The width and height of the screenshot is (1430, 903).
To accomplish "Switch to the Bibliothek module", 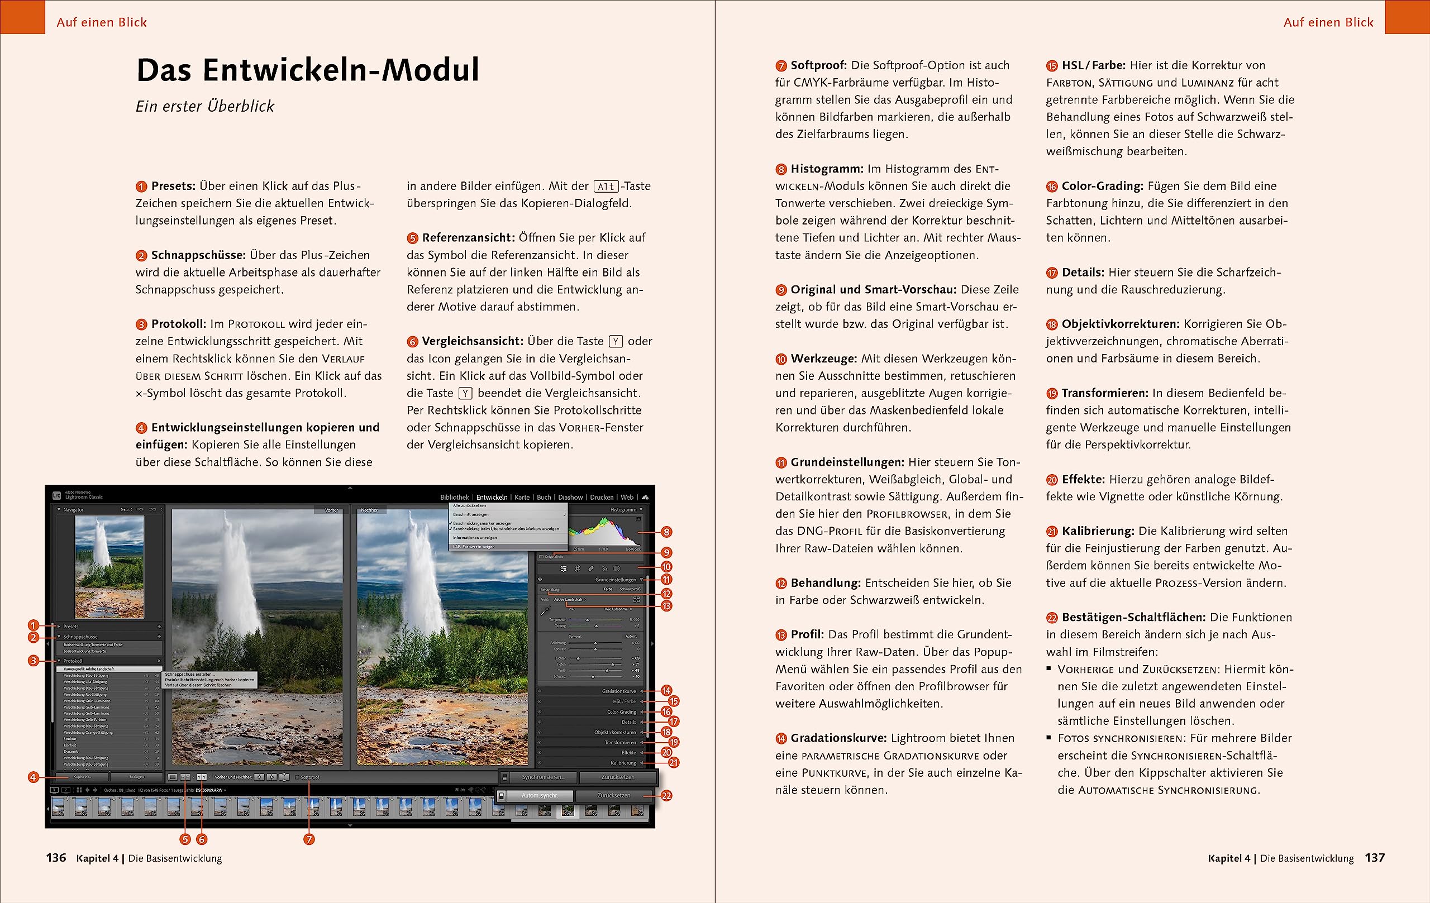I will (455, 498).
